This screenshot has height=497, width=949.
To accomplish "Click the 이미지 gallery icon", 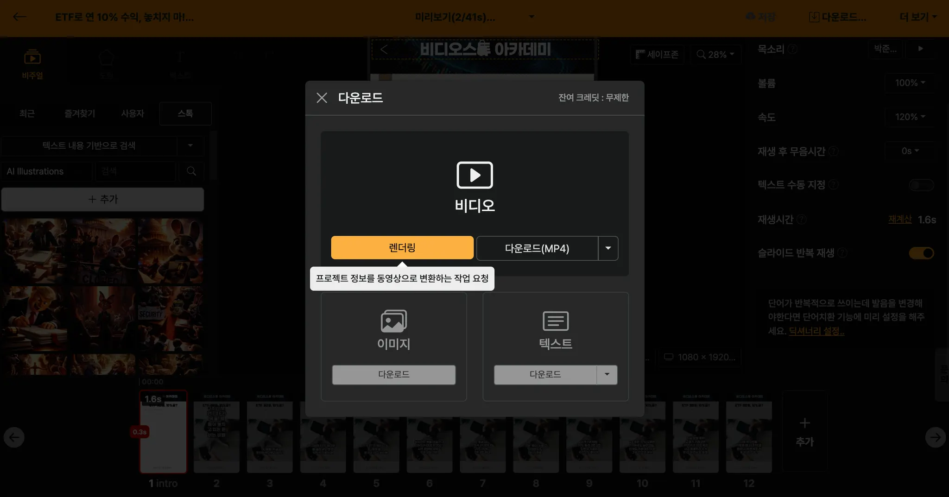I will (393, 321).
